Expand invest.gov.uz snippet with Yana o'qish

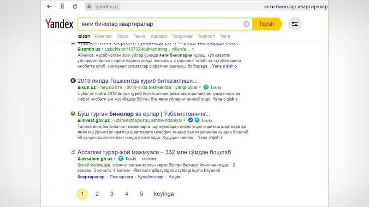pyautogui.click(x=210, y=138)
